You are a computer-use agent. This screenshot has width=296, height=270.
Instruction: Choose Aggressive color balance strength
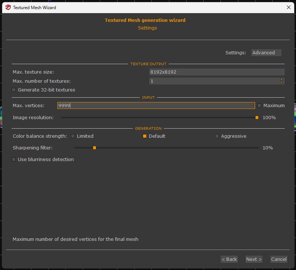(217, 136)
